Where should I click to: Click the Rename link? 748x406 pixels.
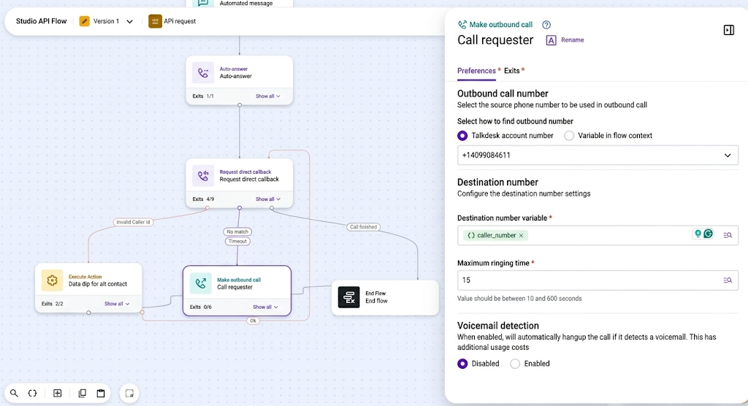(572, 40)
